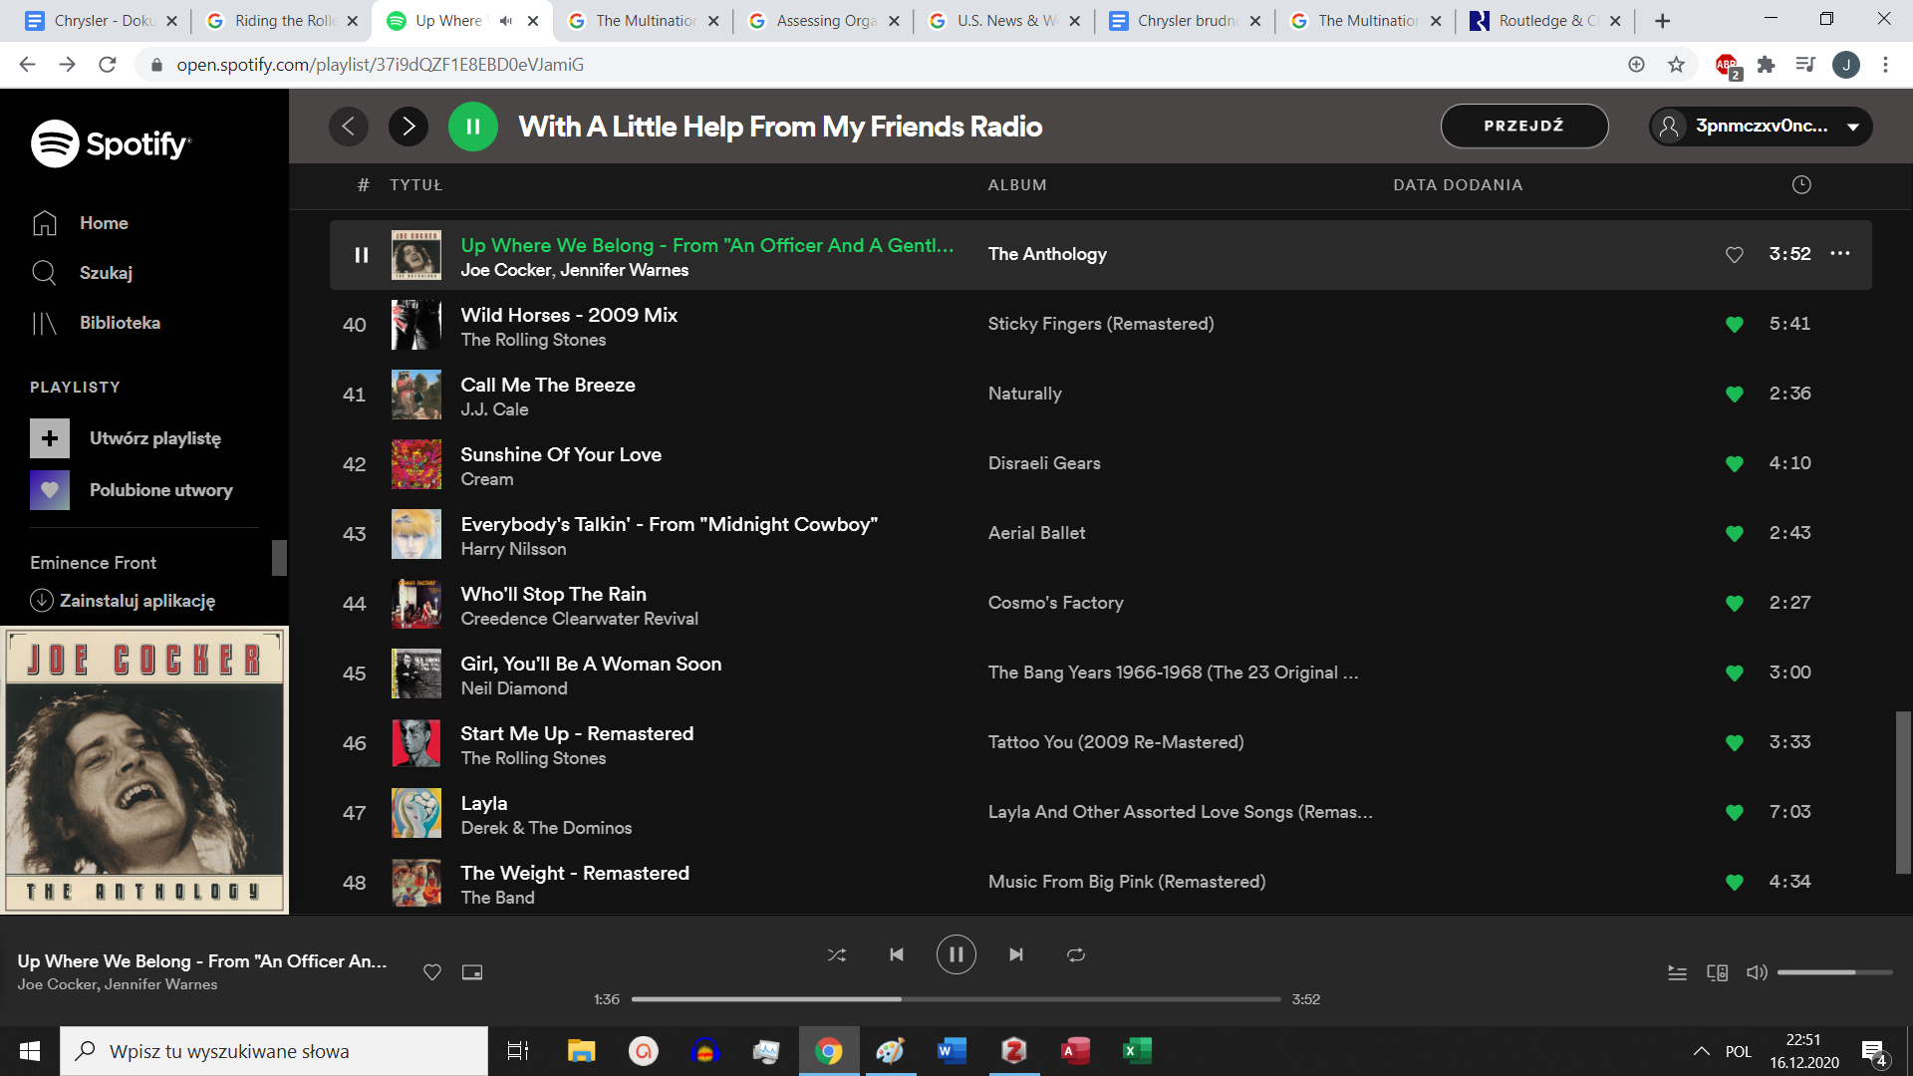
Task: Create a new playlist with Utwórz playlistę
Action: [154, 438]
